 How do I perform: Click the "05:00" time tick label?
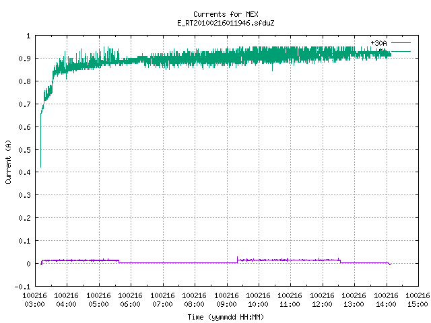(99, 304)
